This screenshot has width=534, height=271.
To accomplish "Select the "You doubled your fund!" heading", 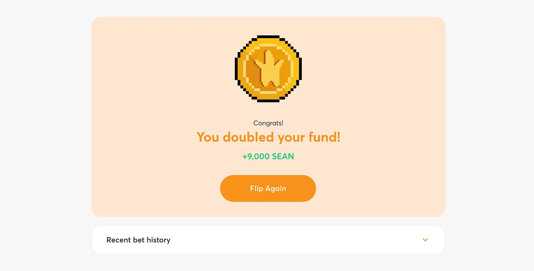I will point(268,137).
